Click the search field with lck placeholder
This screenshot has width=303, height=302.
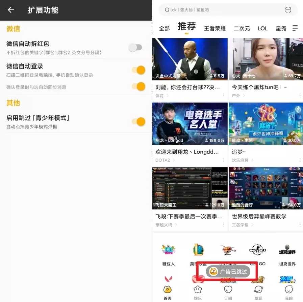click(x=228, y=10)
